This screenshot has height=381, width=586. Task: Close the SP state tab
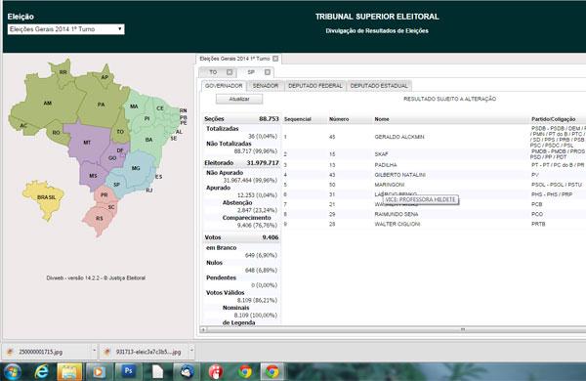coord(268,72)
